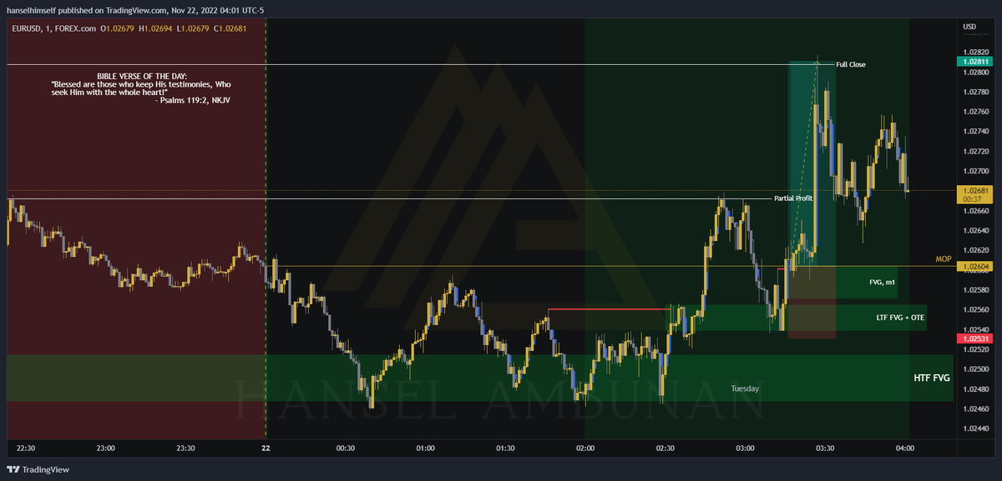This screenshot has height=481, width=1002.
Task: Click 02:00 on the time axis
Action: pos(585,448)
